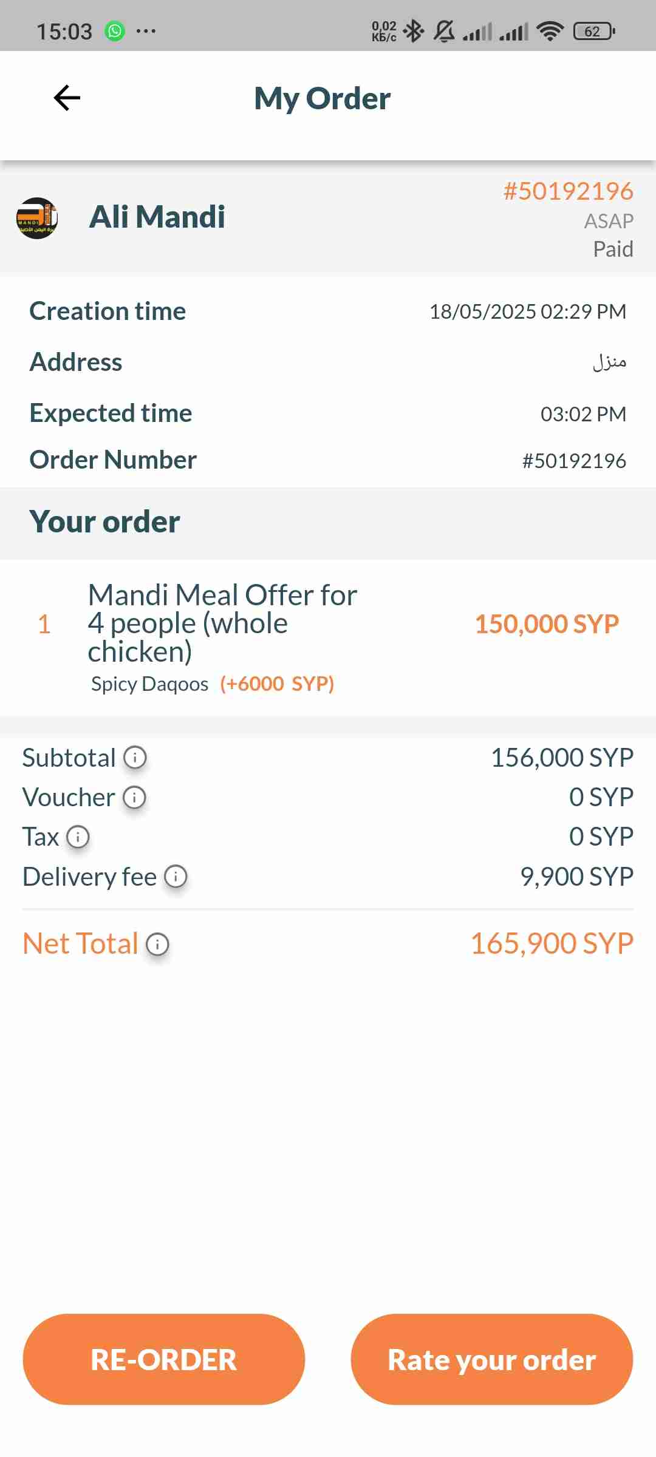Image resolution: width=656 pixels, height=1457 pixels.
Task: Tap the Wi-Fi status icon
Action: click(550, 31)
